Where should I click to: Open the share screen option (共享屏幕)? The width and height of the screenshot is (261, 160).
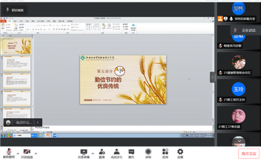click(x=84, y=153)
